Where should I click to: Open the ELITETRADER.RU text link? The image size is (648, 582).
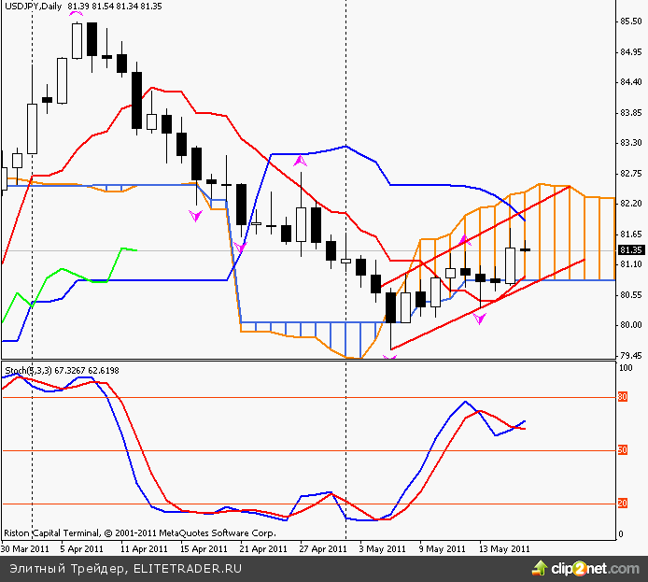[x=188, y=567]
